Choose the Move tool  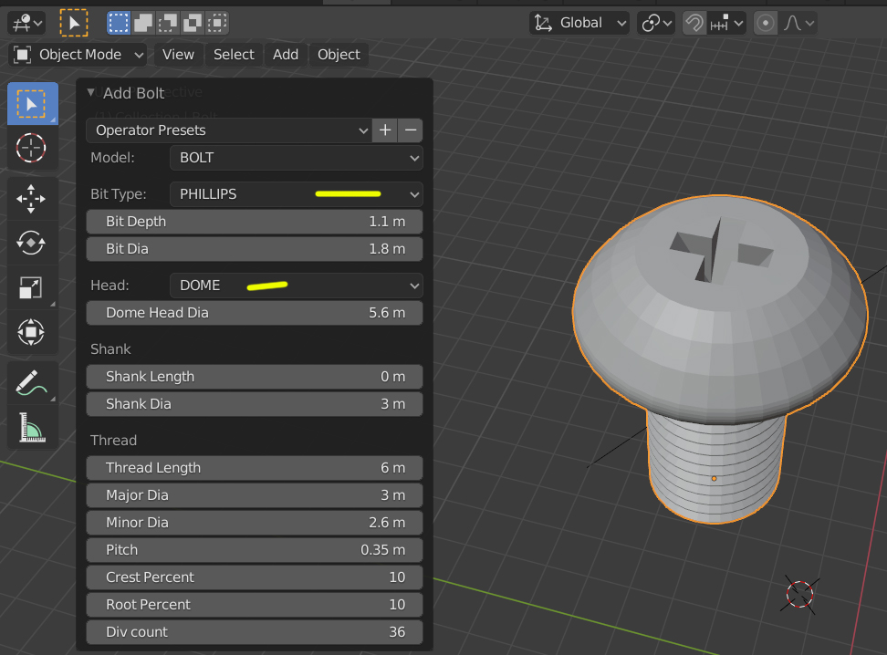pyautogui.click(x=31, y=199)
